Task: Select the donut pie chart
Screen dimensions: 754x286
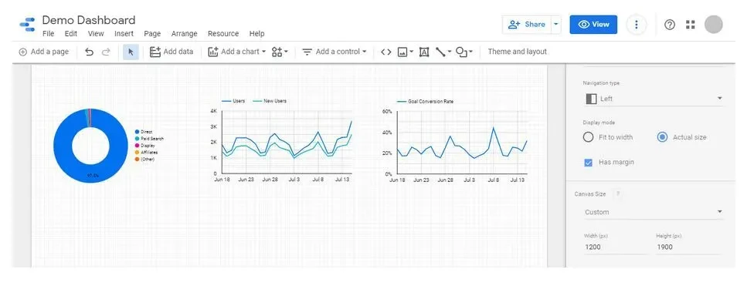Action: tap(90, 146)
